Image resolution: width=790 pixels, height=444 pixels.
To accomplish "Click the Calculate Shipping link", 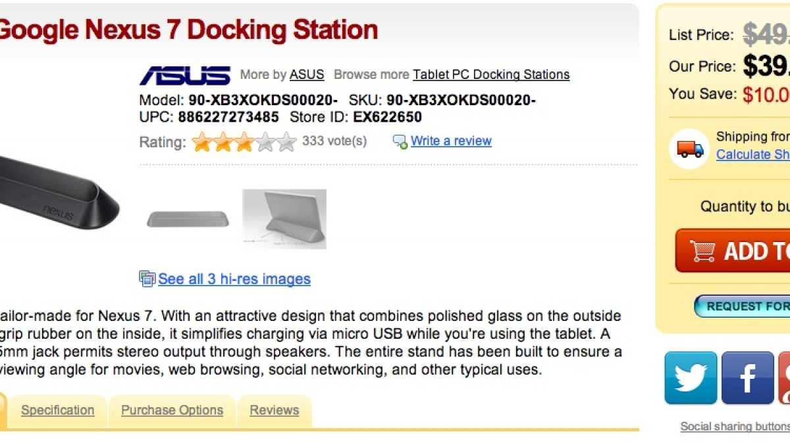I will 753,155.
